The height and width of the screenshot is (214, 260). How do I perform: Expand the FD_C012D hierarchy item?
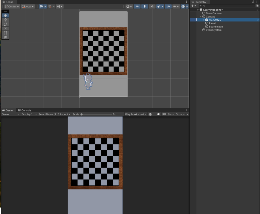click(204, 20)
